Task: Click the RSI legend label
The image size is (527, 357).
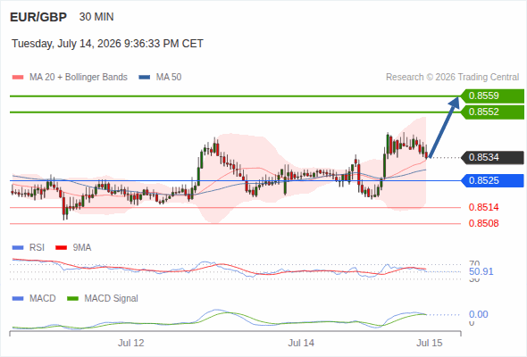Action: pyautogui.click(x=37, y=248)
